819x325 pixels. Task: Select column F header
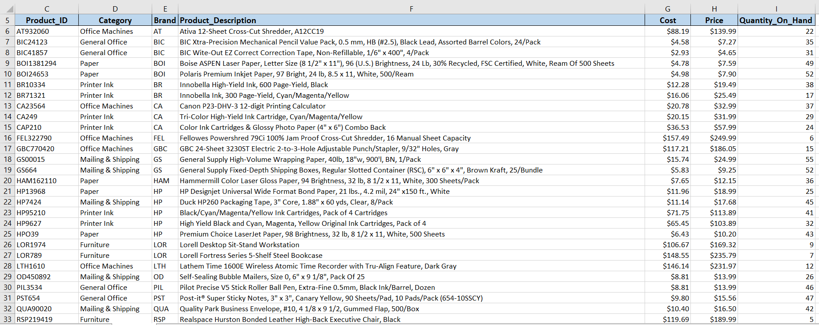tap(412, 9)
